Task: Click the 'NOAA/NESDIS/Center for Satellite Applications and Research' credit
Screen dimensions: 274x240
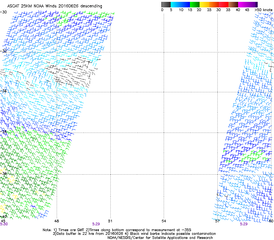Action: [160, 238]
